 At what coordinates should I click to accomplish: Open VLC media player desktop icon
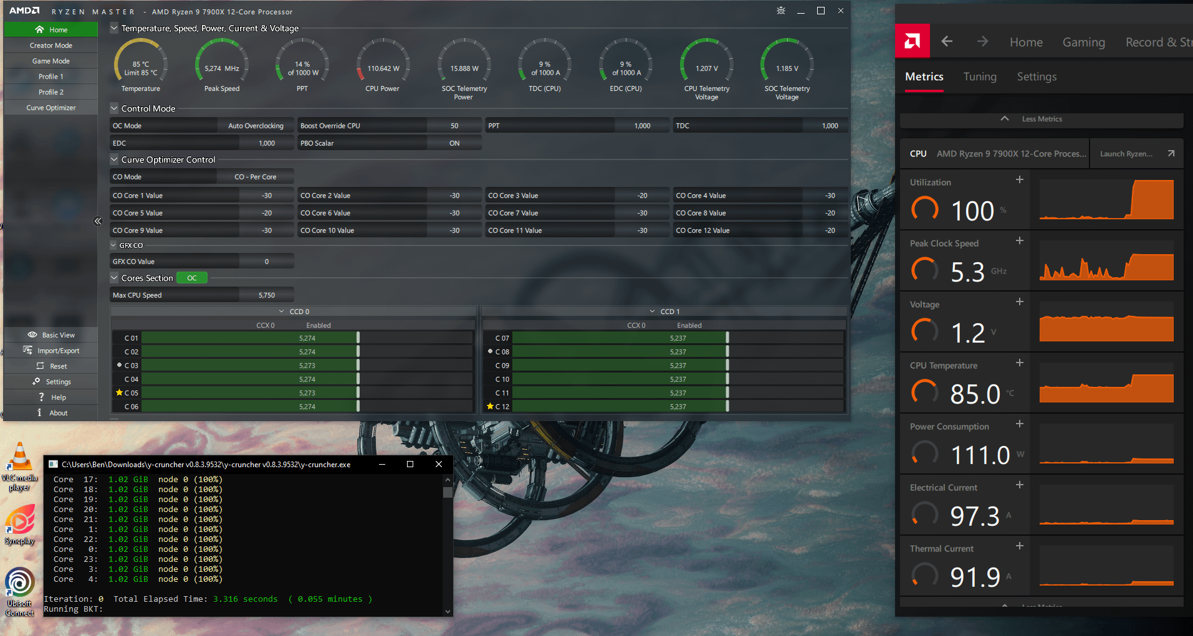coord(20,467)
